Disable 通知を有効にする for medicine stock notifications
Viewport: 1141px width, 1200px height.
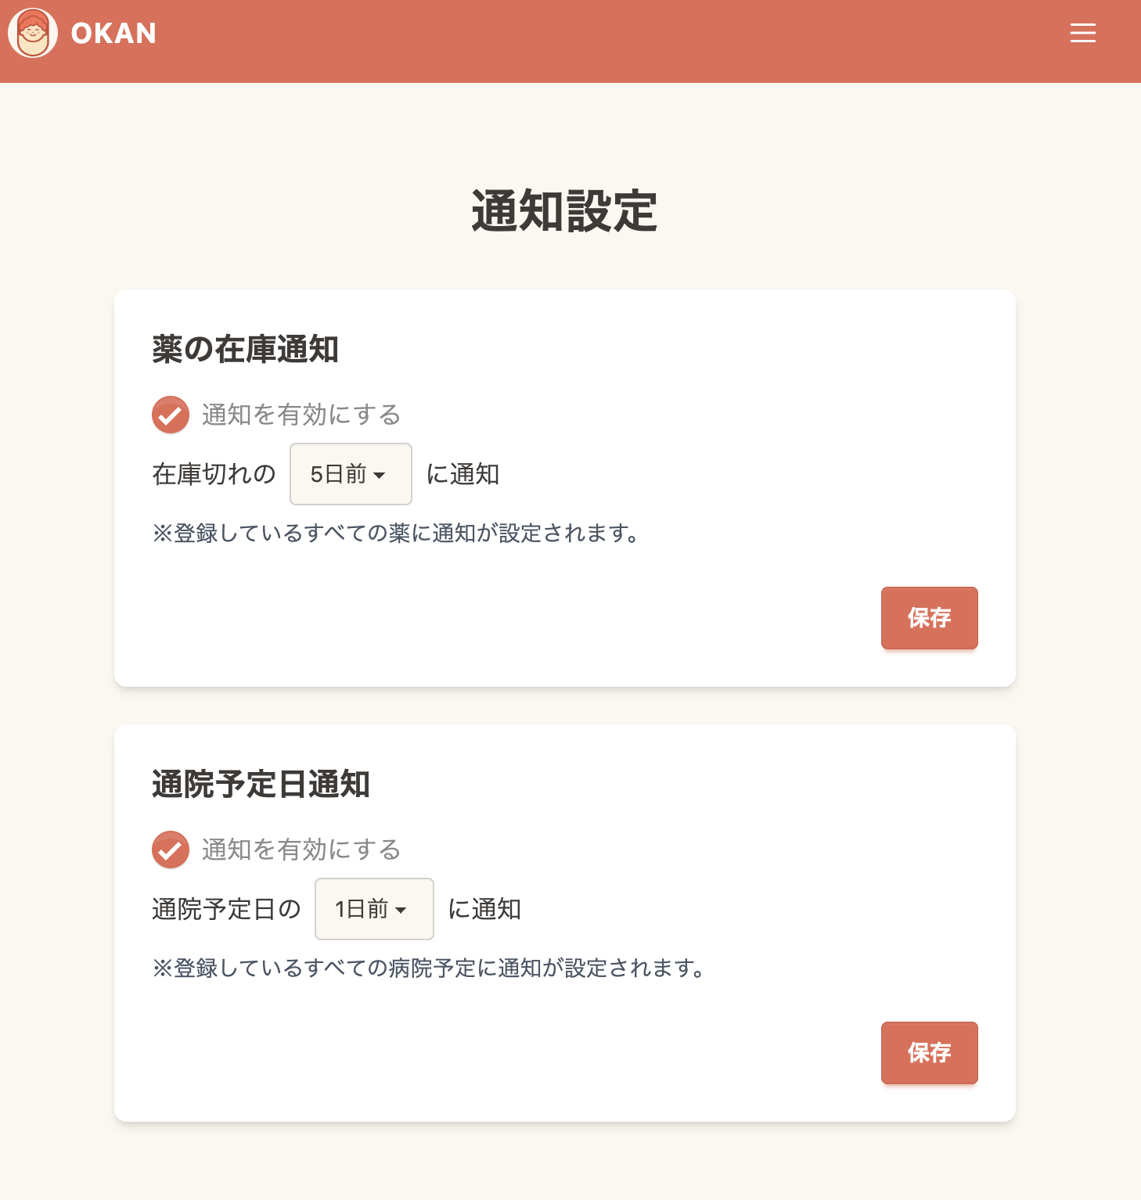pyautogui.click(x=170, y=415)
